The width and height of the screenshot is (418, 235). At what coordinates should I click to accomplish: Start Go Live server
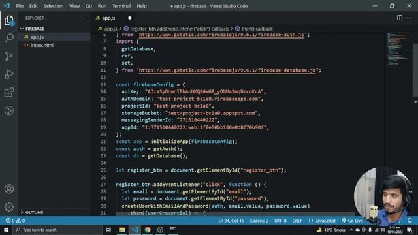(352, 221)
